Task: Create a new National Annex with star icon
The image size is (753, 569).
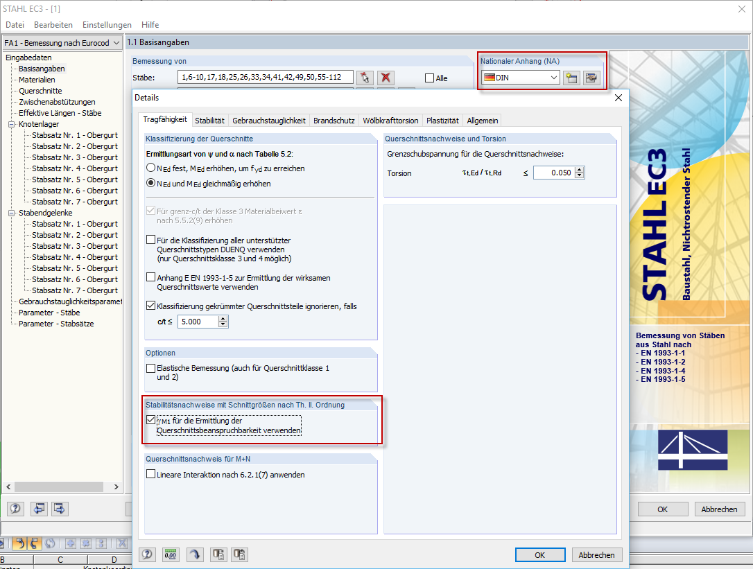Action: 571,78
